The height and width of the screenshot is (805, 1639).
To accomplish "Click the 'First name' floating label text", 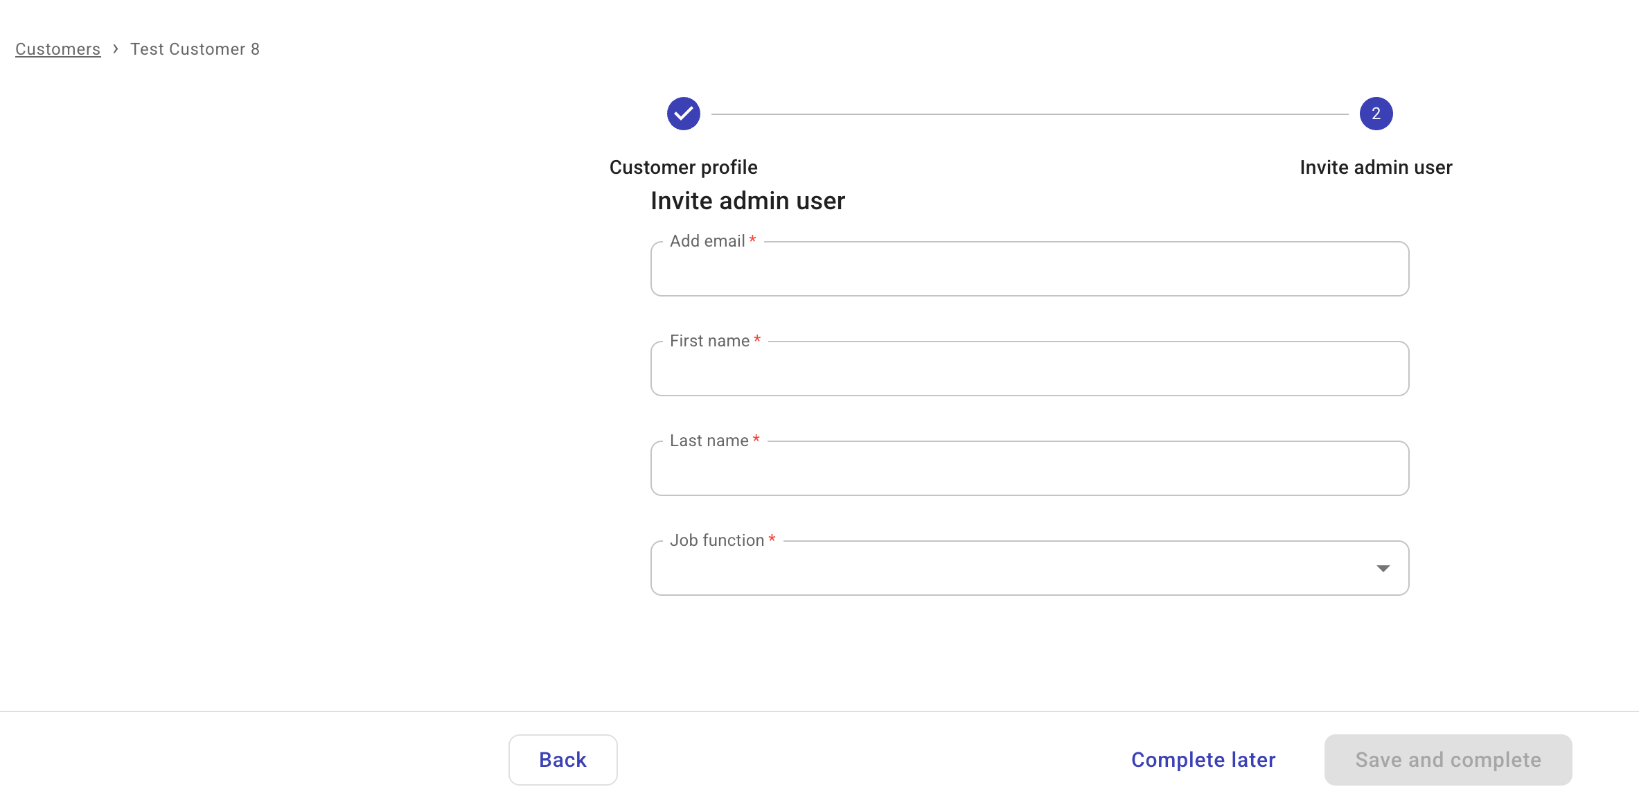I will tap(709, 341).
